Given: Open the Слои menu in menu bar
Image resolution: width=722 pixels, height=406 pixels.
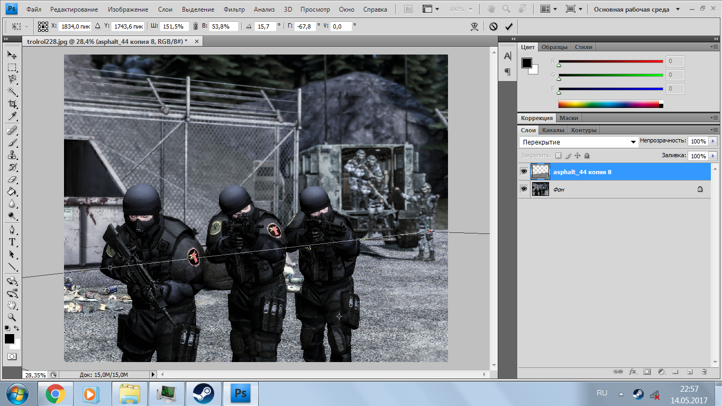Looking at the screenshot, I should pos(165,10).
